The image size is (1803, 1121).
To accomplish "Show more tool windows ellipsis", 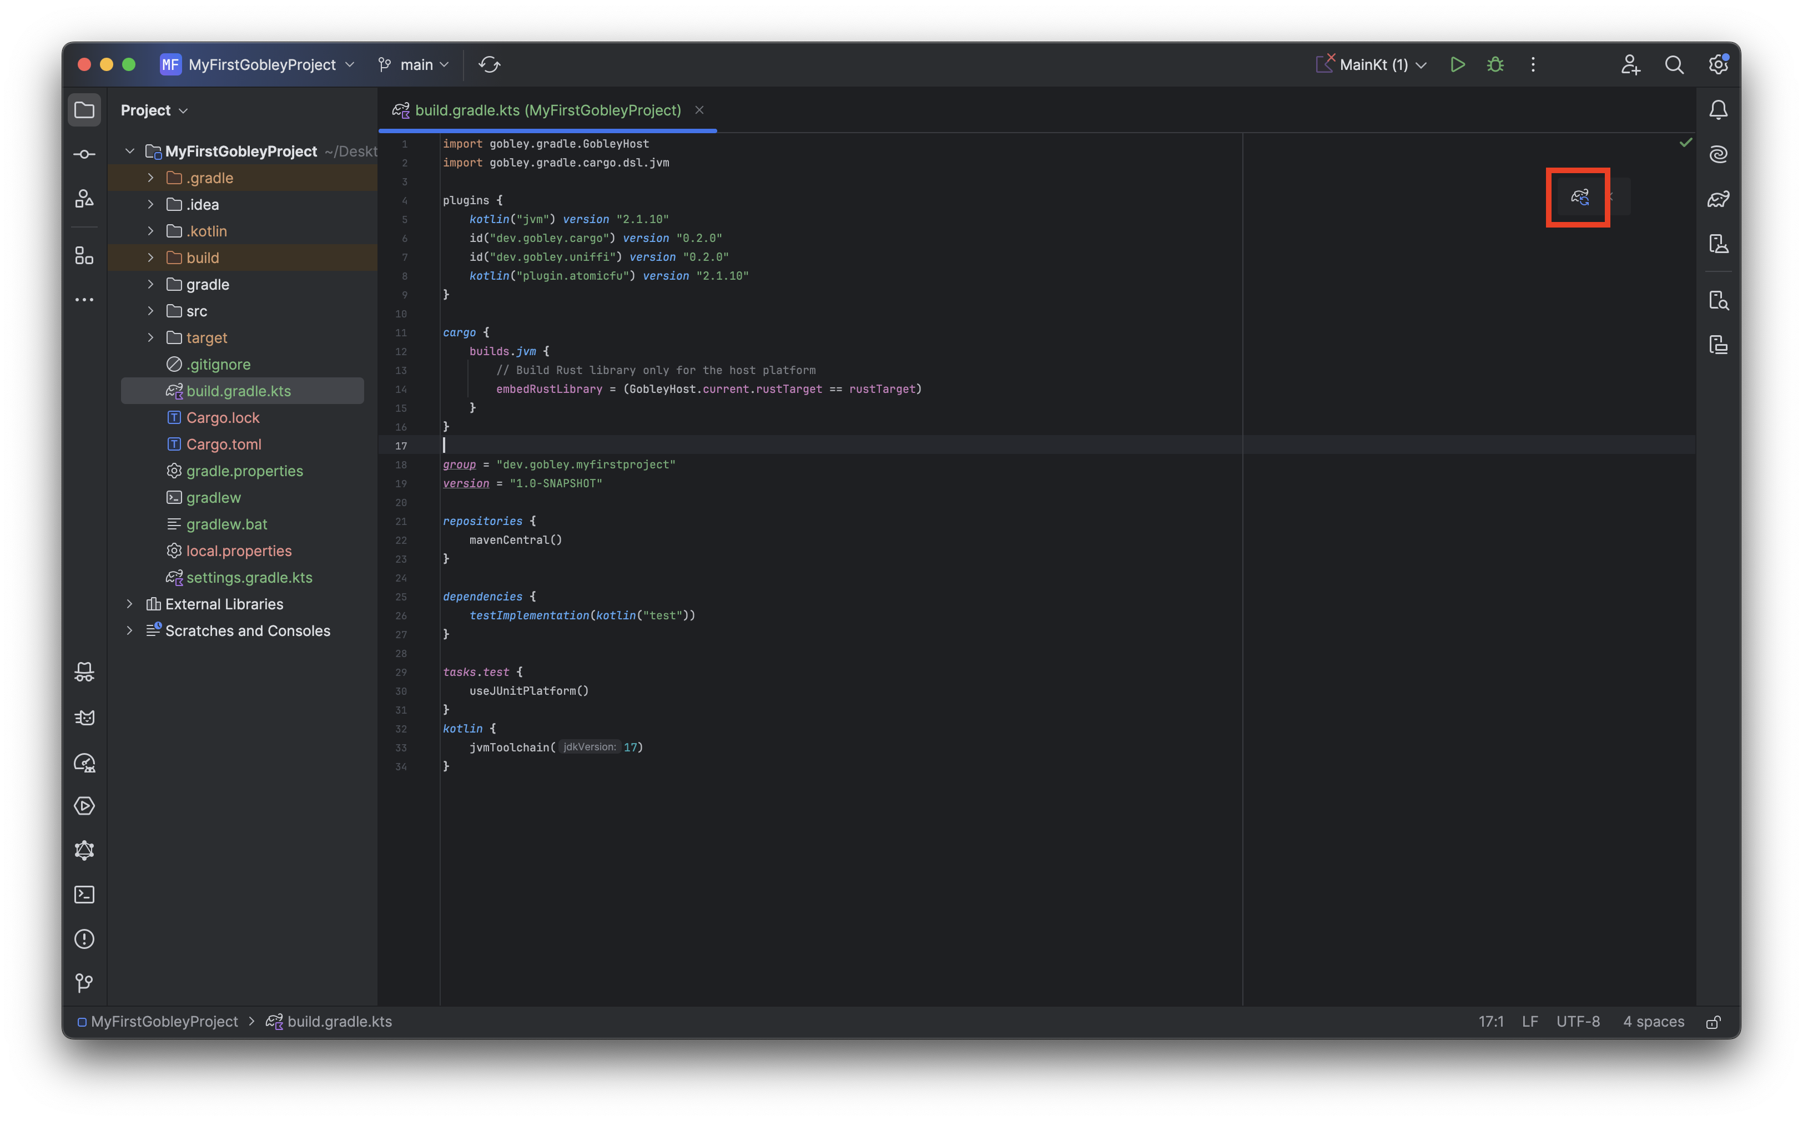I will pos(84,300).
